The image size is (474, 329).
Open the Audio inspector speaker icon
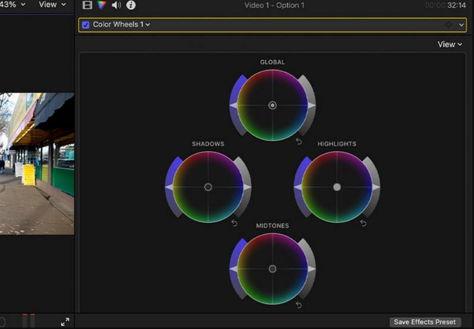click(x=116, y=5)
